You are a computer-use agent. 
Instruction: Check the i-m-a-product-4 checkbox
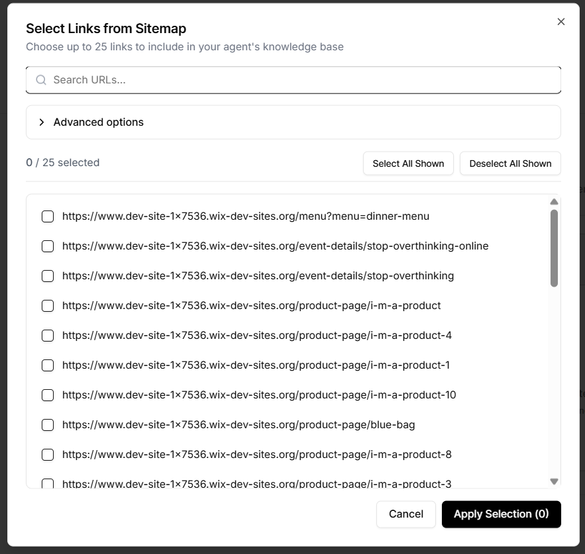point(48,336)
